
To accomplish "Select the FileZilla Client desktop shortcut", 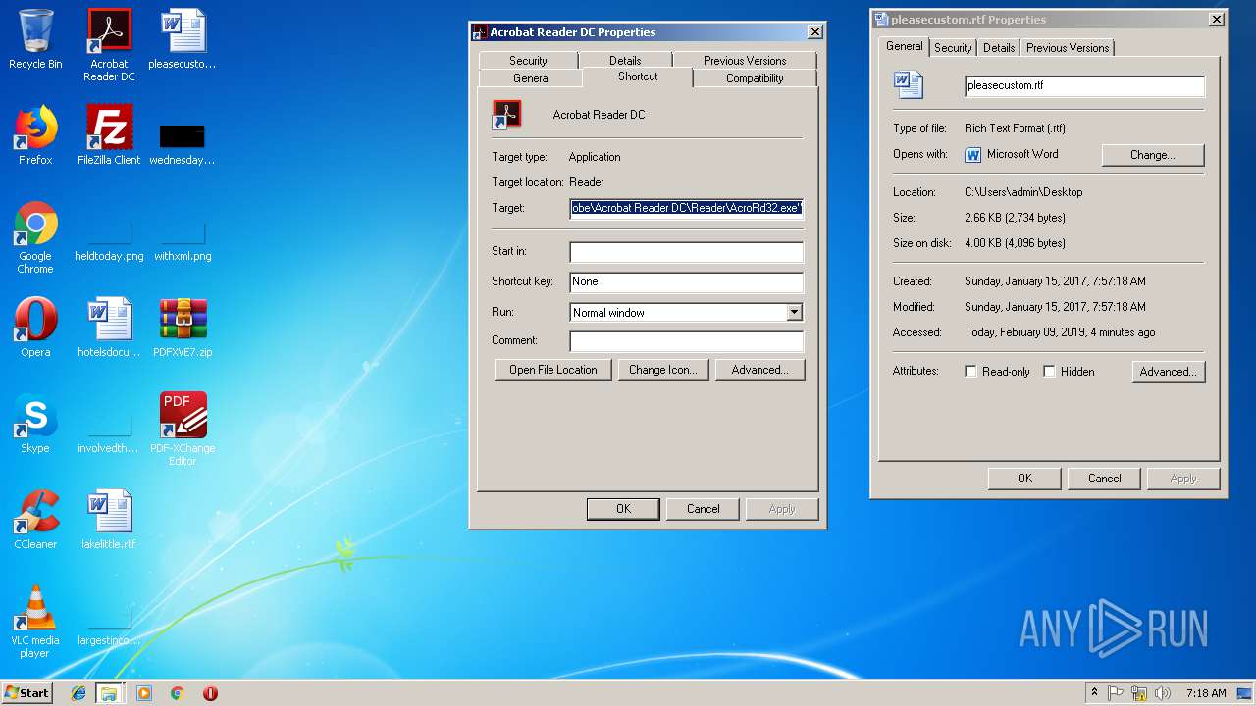I will click(109, 135).
